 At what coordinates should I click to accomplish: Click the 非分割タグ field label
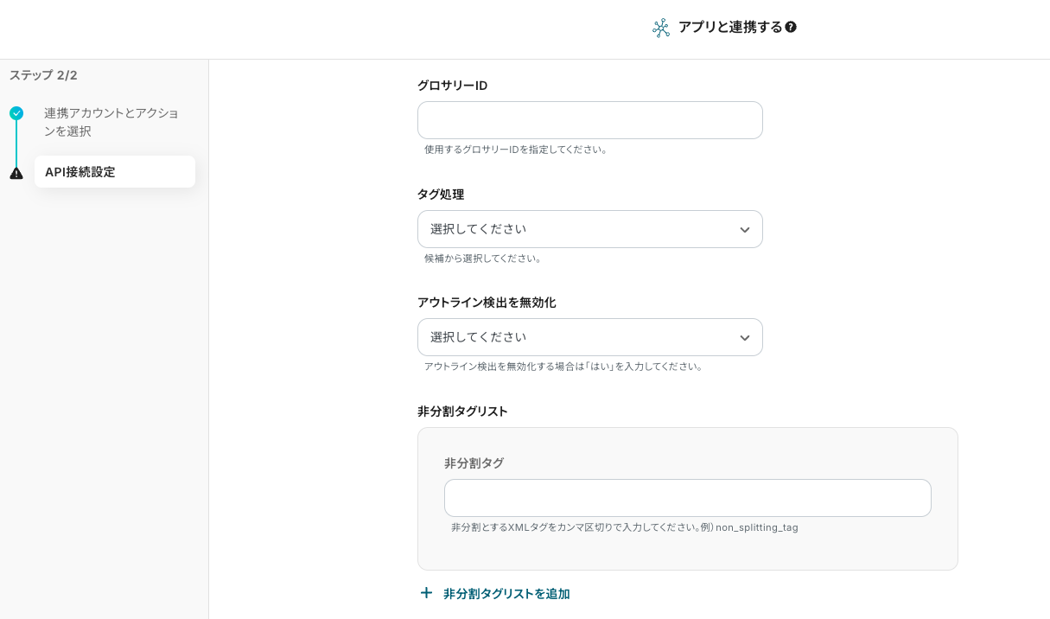coord(474,463)
